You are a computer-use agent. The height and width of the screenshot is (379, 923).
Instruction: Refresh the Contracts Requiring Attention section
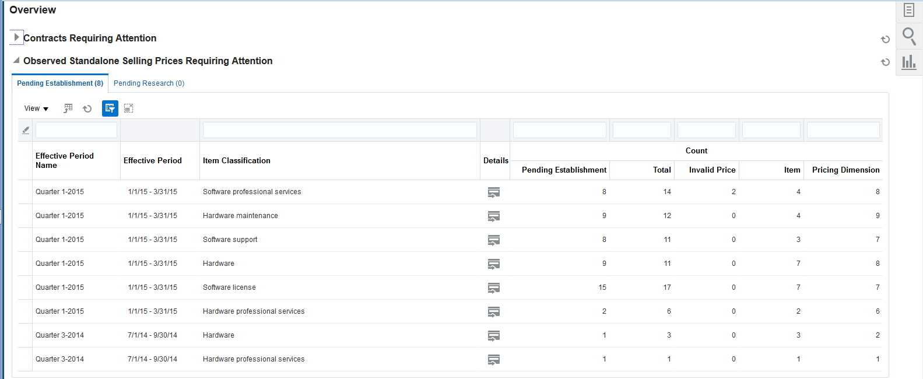[x=885, y=40]
